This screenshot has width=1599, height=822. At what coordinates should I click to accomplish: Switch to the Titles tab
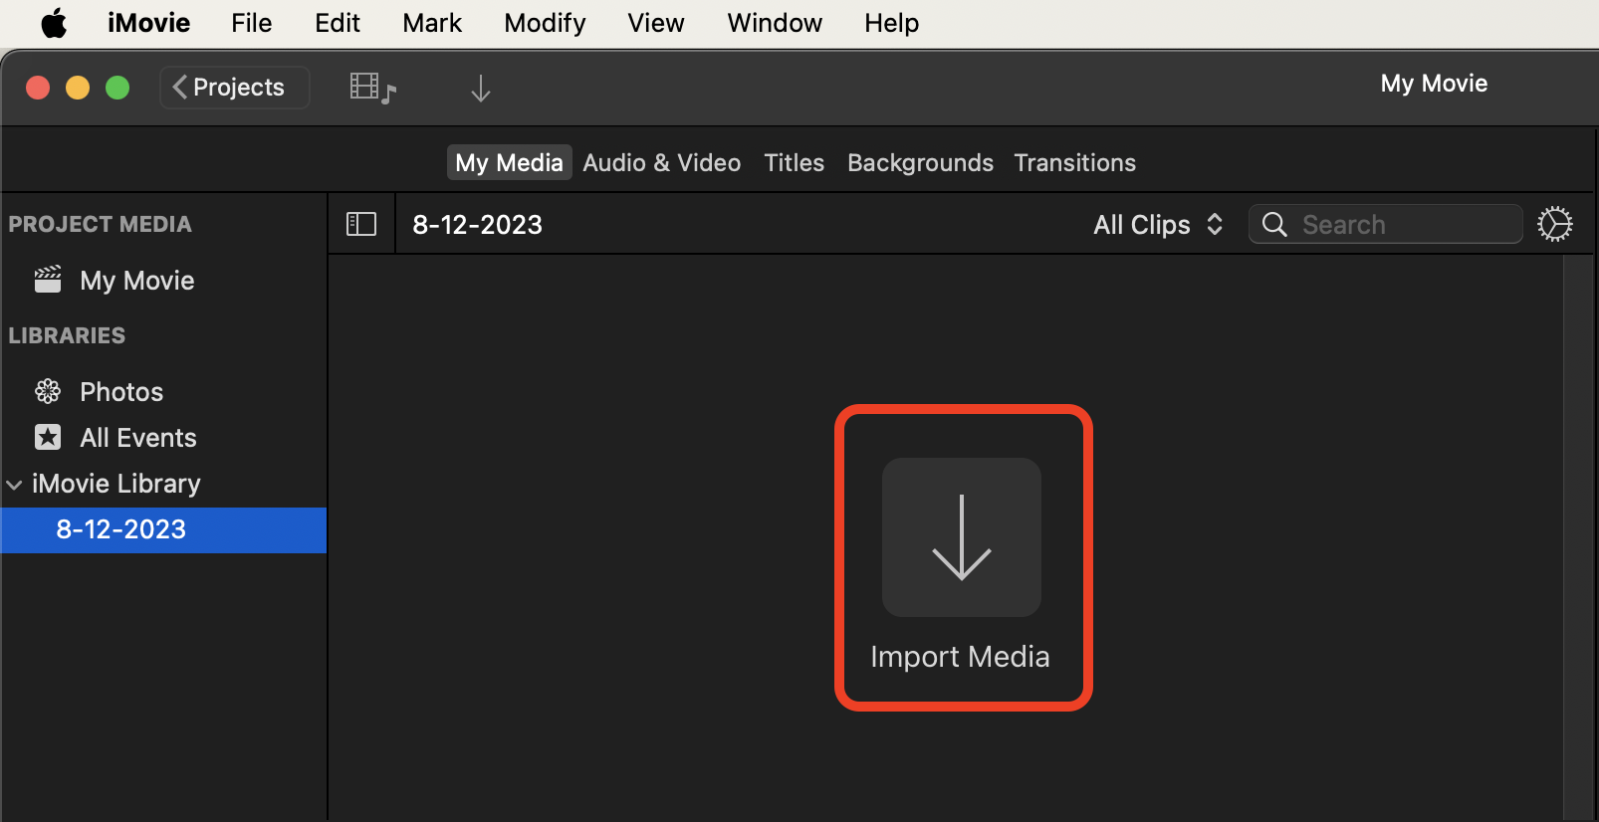pyautogui.click(x=795, y=162)
